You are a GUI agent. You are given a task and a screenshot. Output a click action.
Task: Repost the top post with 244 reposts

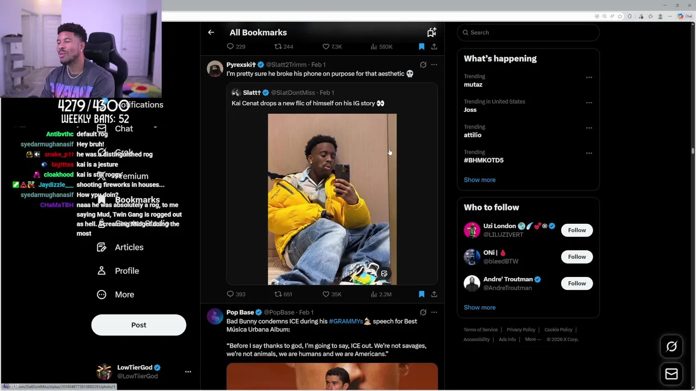pos(283,47)
